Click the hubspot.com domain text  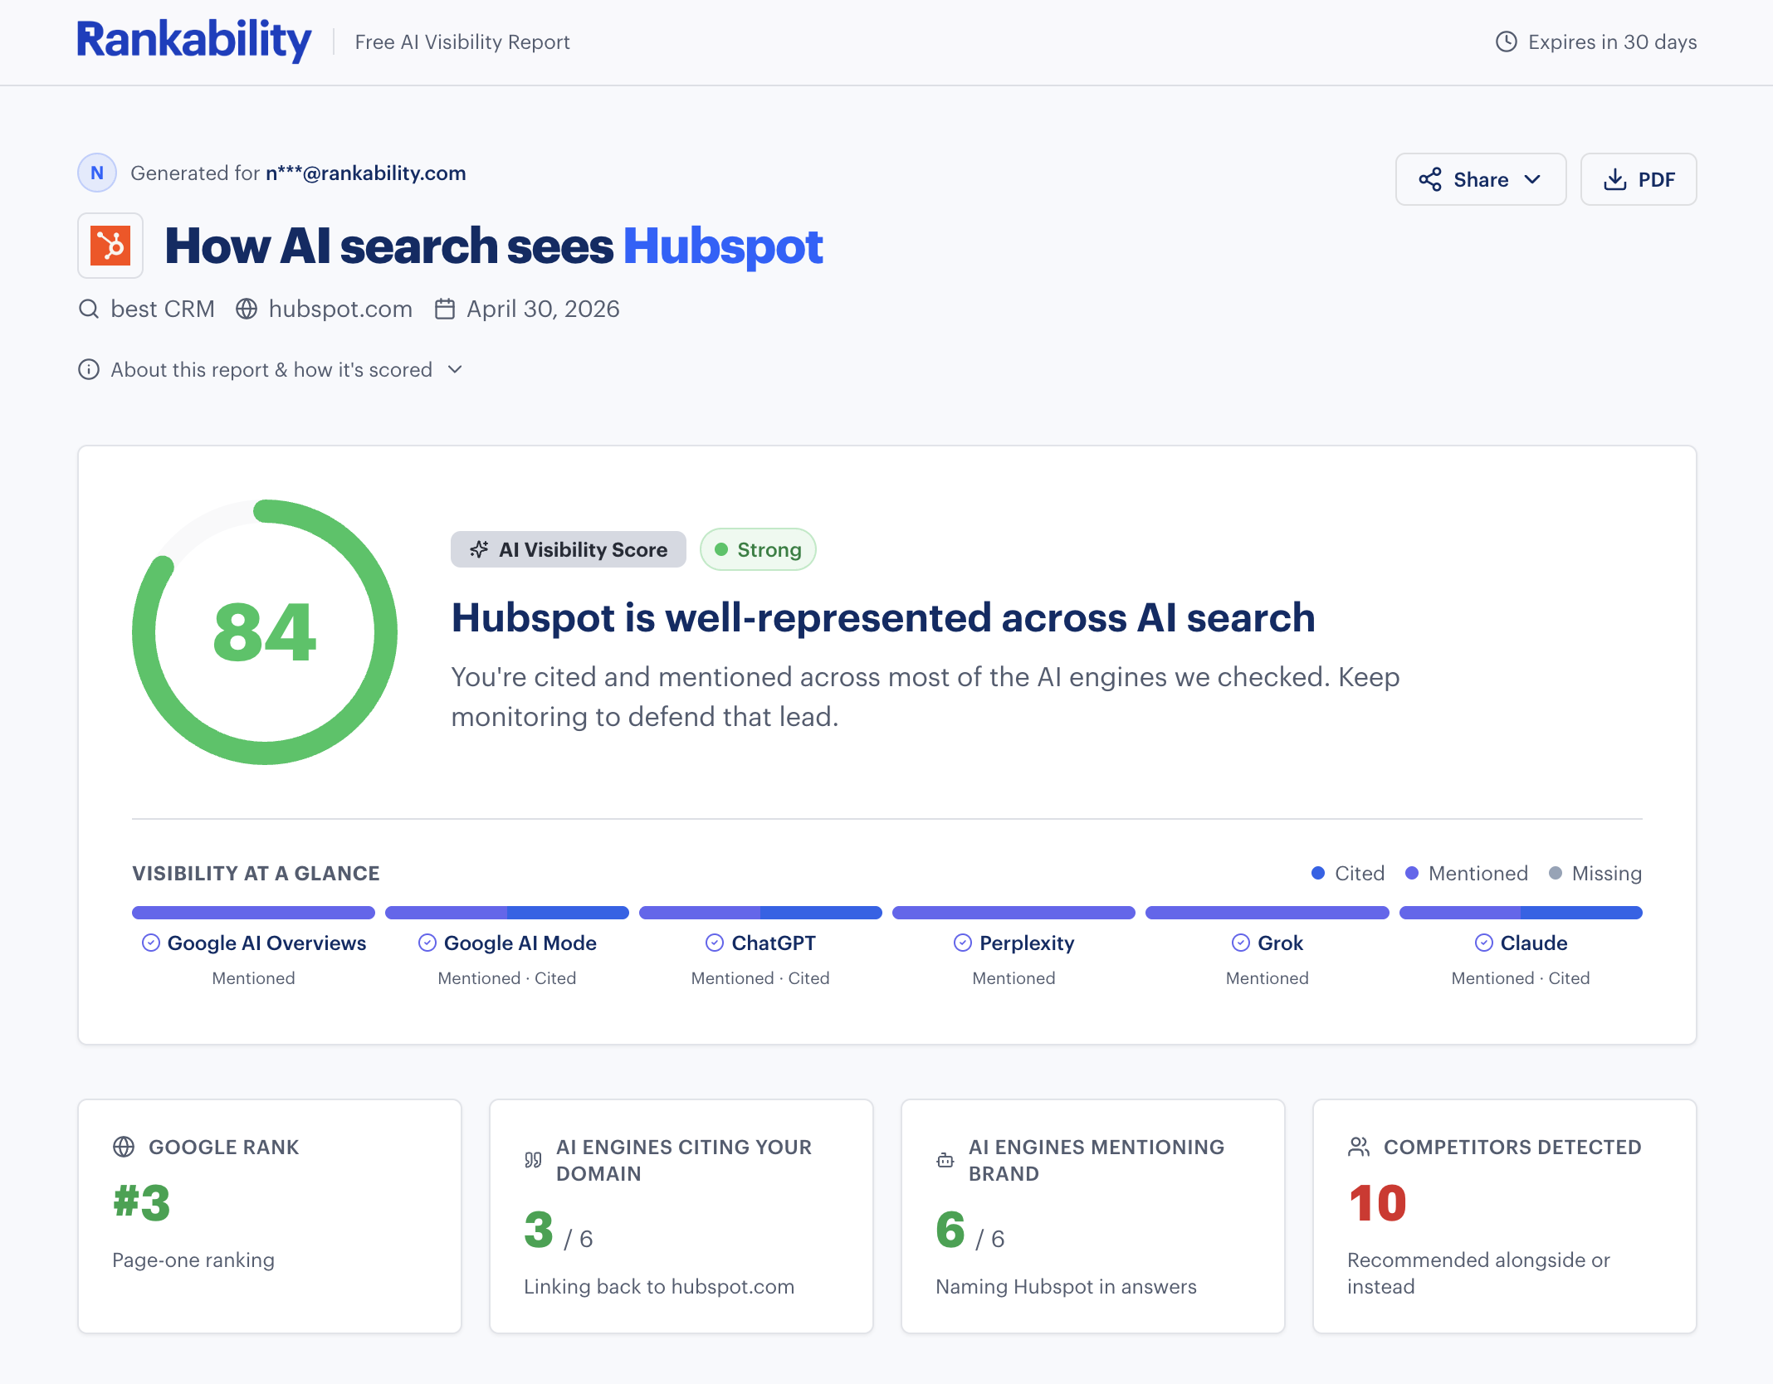click(340, 309)
